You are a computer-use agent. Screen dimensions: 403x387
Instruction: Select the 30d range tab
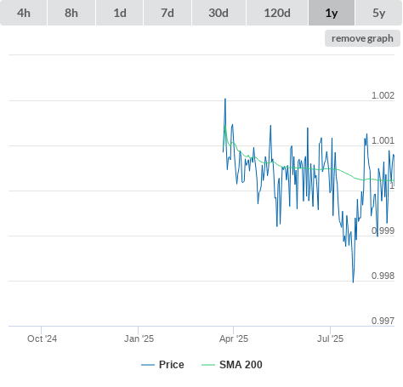click(219, 13)
